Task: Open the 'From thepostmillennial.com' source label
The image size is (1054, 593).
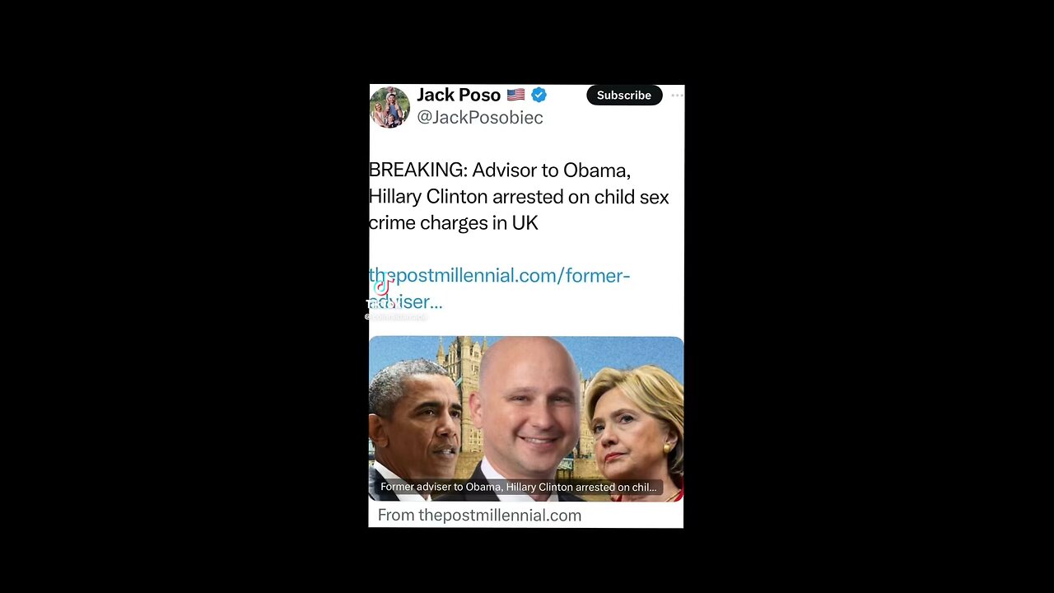Action: pos(479,516)
